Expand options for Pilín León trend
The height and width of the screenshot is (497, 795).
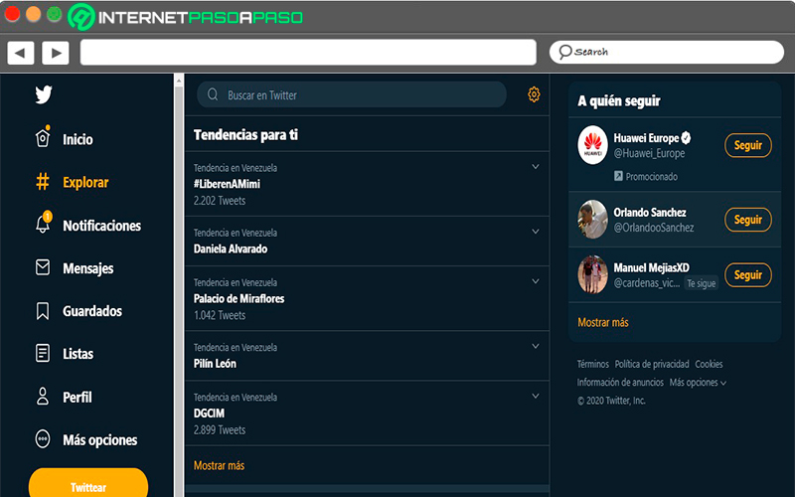[x=536, y=346]
